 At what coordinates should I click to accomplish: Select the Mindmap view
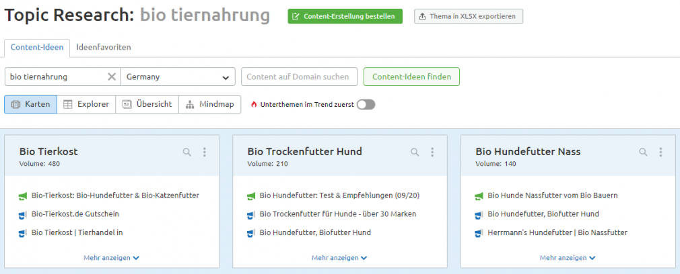(210, 104)
